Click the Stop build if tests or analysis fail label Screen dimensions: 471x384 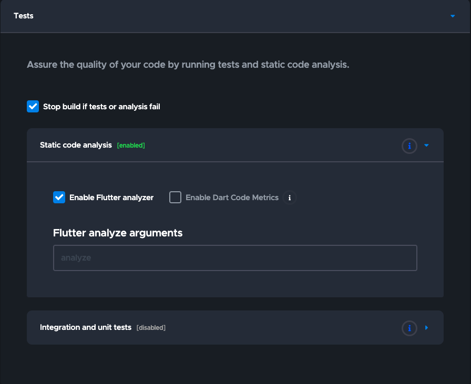tap(101, 107)
